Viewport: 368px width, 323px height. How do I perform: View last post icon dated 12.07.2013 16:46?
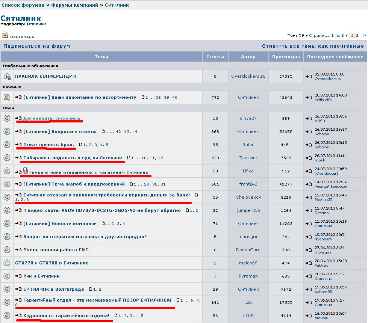[309, 197]
